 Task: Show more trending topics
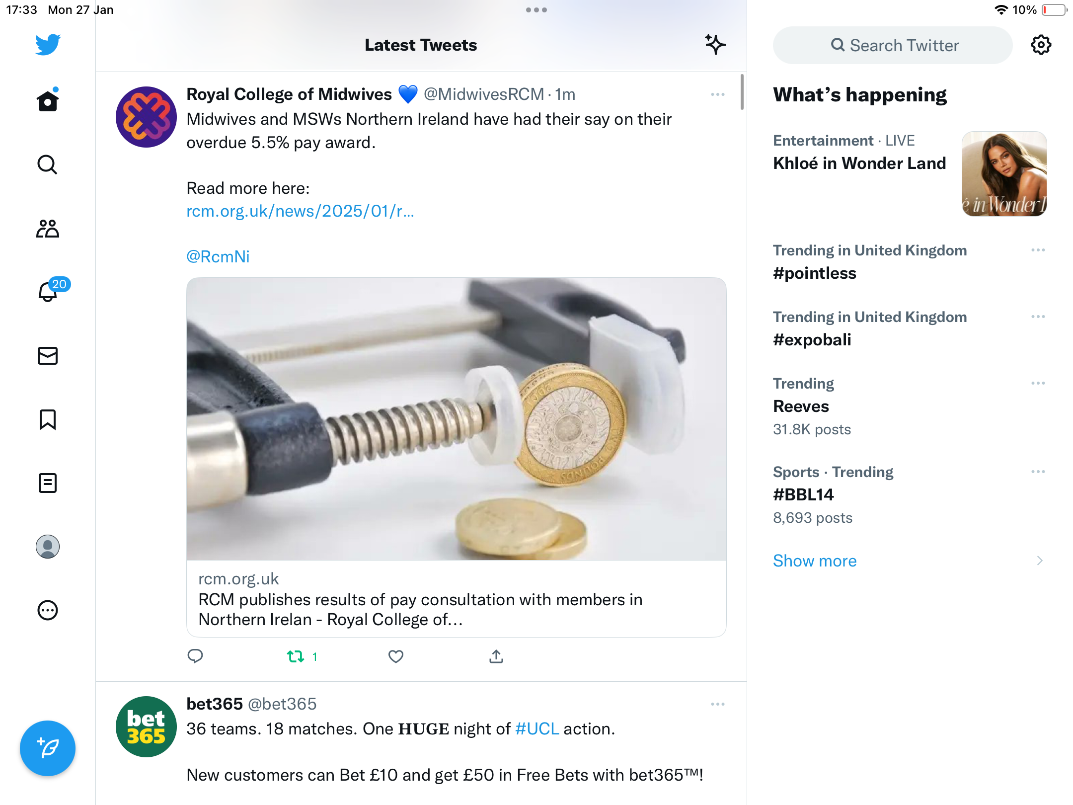tap(815, 561)
